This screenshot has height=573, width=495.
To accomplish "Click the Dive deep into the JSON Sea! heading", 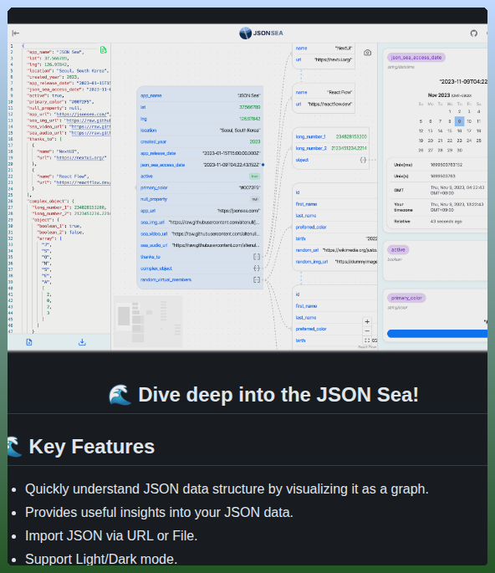I will click(x=278, y=395).
